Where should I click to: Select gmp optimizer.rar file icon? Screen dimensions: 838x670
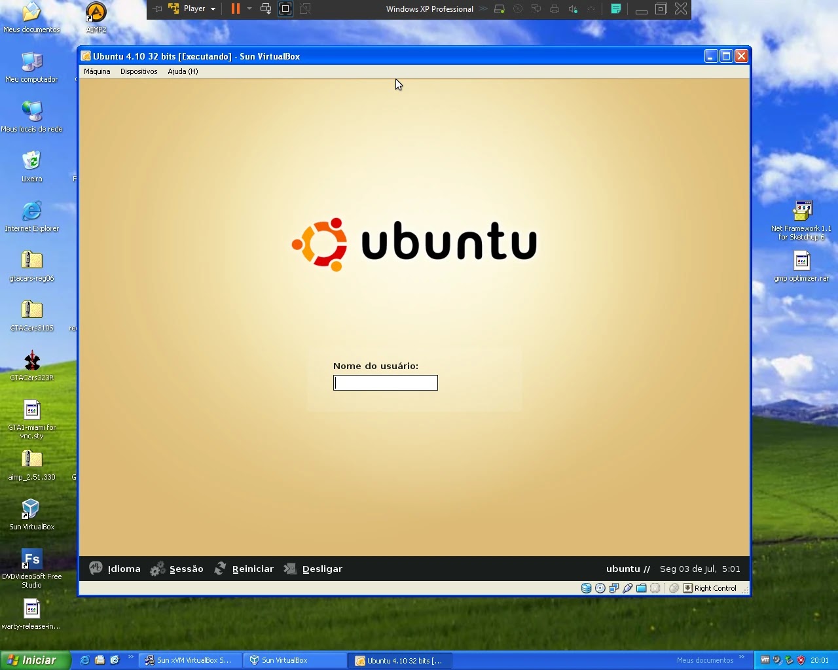click(x=801, y=266)
